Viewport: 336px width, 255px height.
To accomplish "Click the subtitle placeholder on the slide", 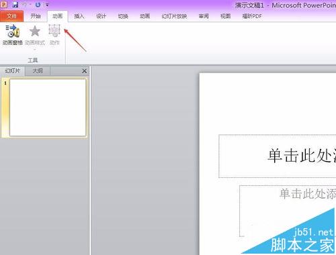I will [288, 211].
